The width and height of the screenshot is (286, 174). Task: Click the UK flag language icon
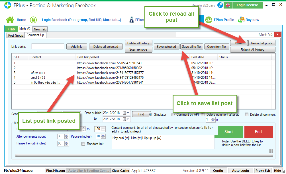click(x=228, y=5)
